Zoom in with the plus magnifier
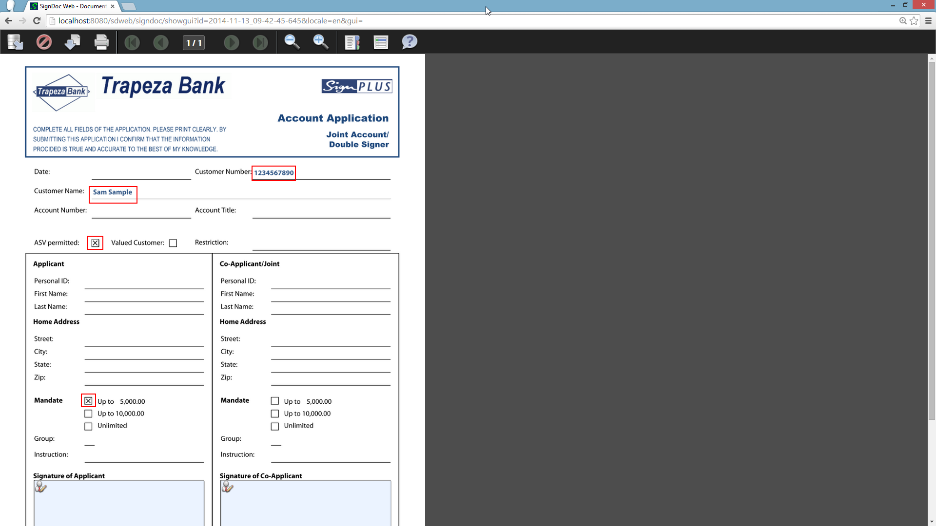The image size is (936, 526). click(320, 42)
